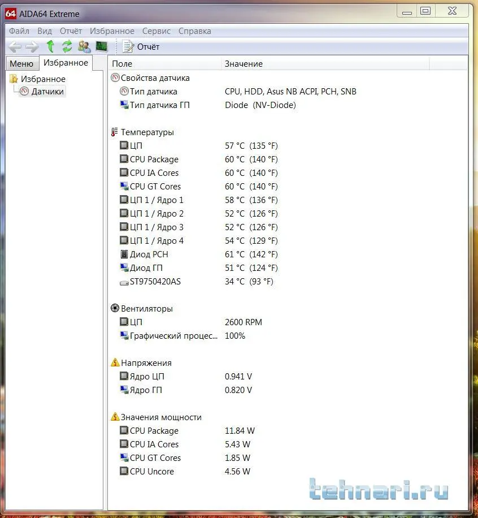Select the Diode (NV-Diode) value

260,105
